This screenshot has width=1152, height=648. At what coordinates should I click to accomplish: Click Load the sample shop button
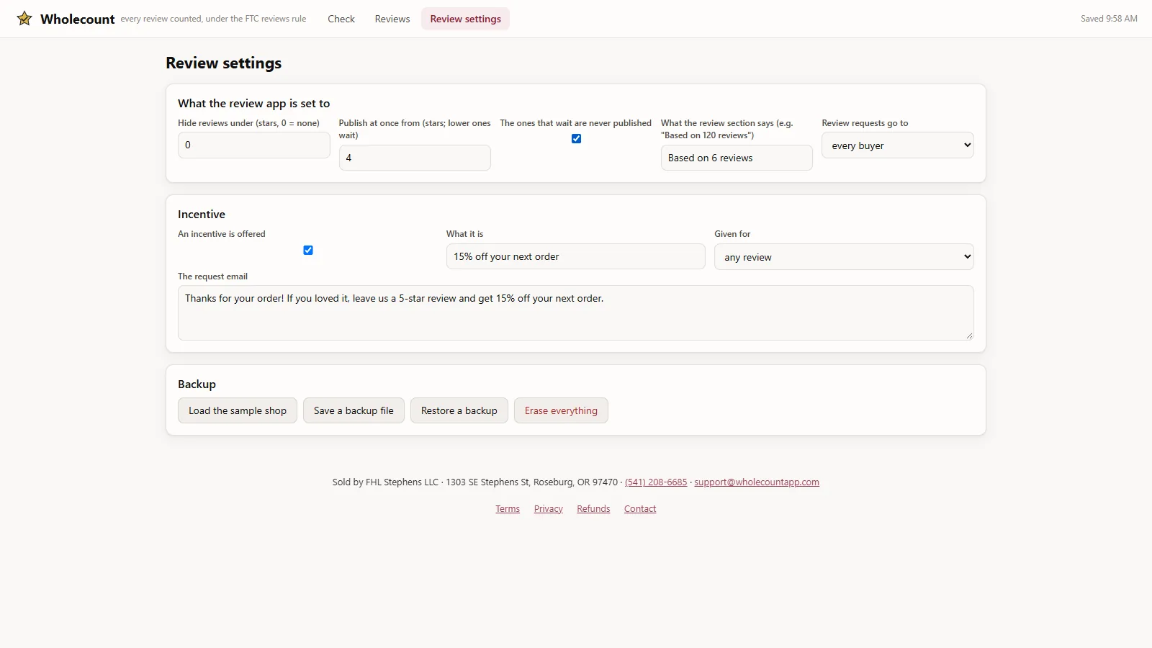238,410
